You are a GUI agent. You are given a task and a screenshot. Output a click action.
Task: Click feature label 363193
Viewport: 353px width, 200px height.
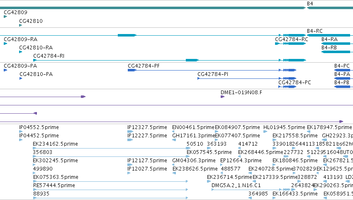217,144
